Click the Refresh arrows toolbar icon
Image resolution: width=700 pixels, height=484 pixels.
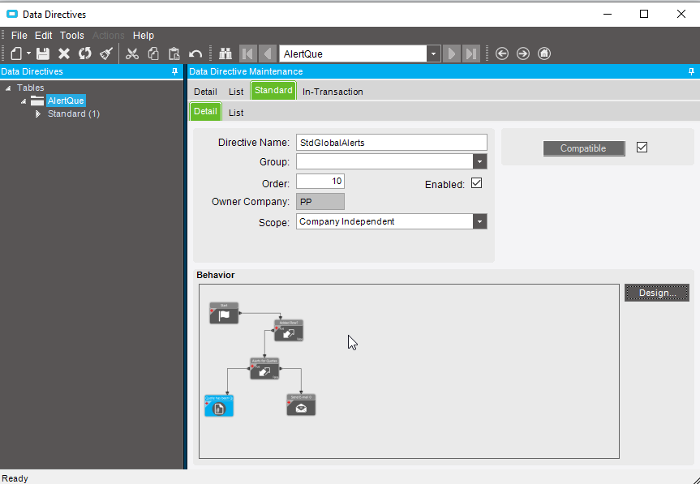[85, 54]
